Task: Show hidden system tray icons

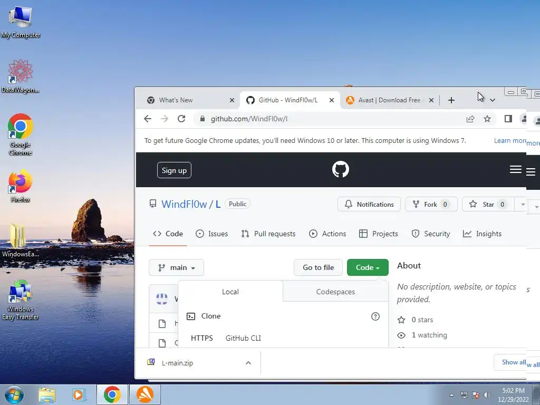Action: tap(451, 395)
